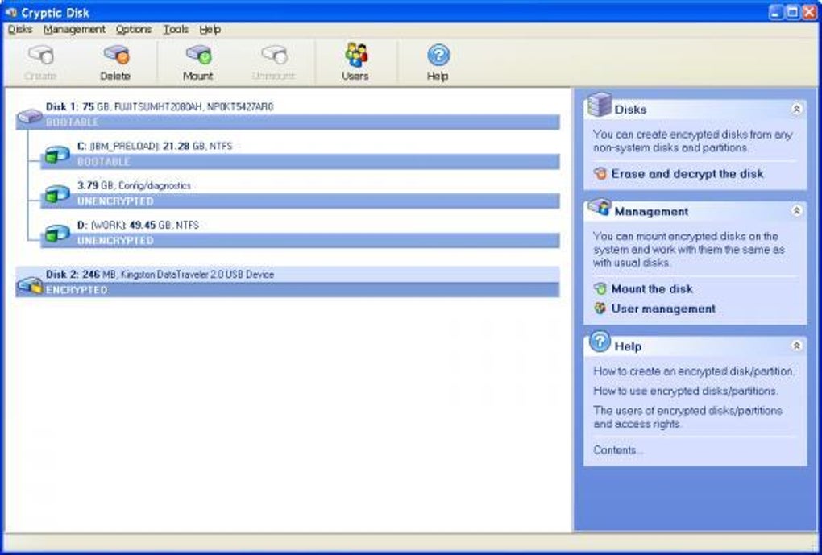The image size is (822, 555).
Task: Collapse the Help side panel
Action: 796,346
